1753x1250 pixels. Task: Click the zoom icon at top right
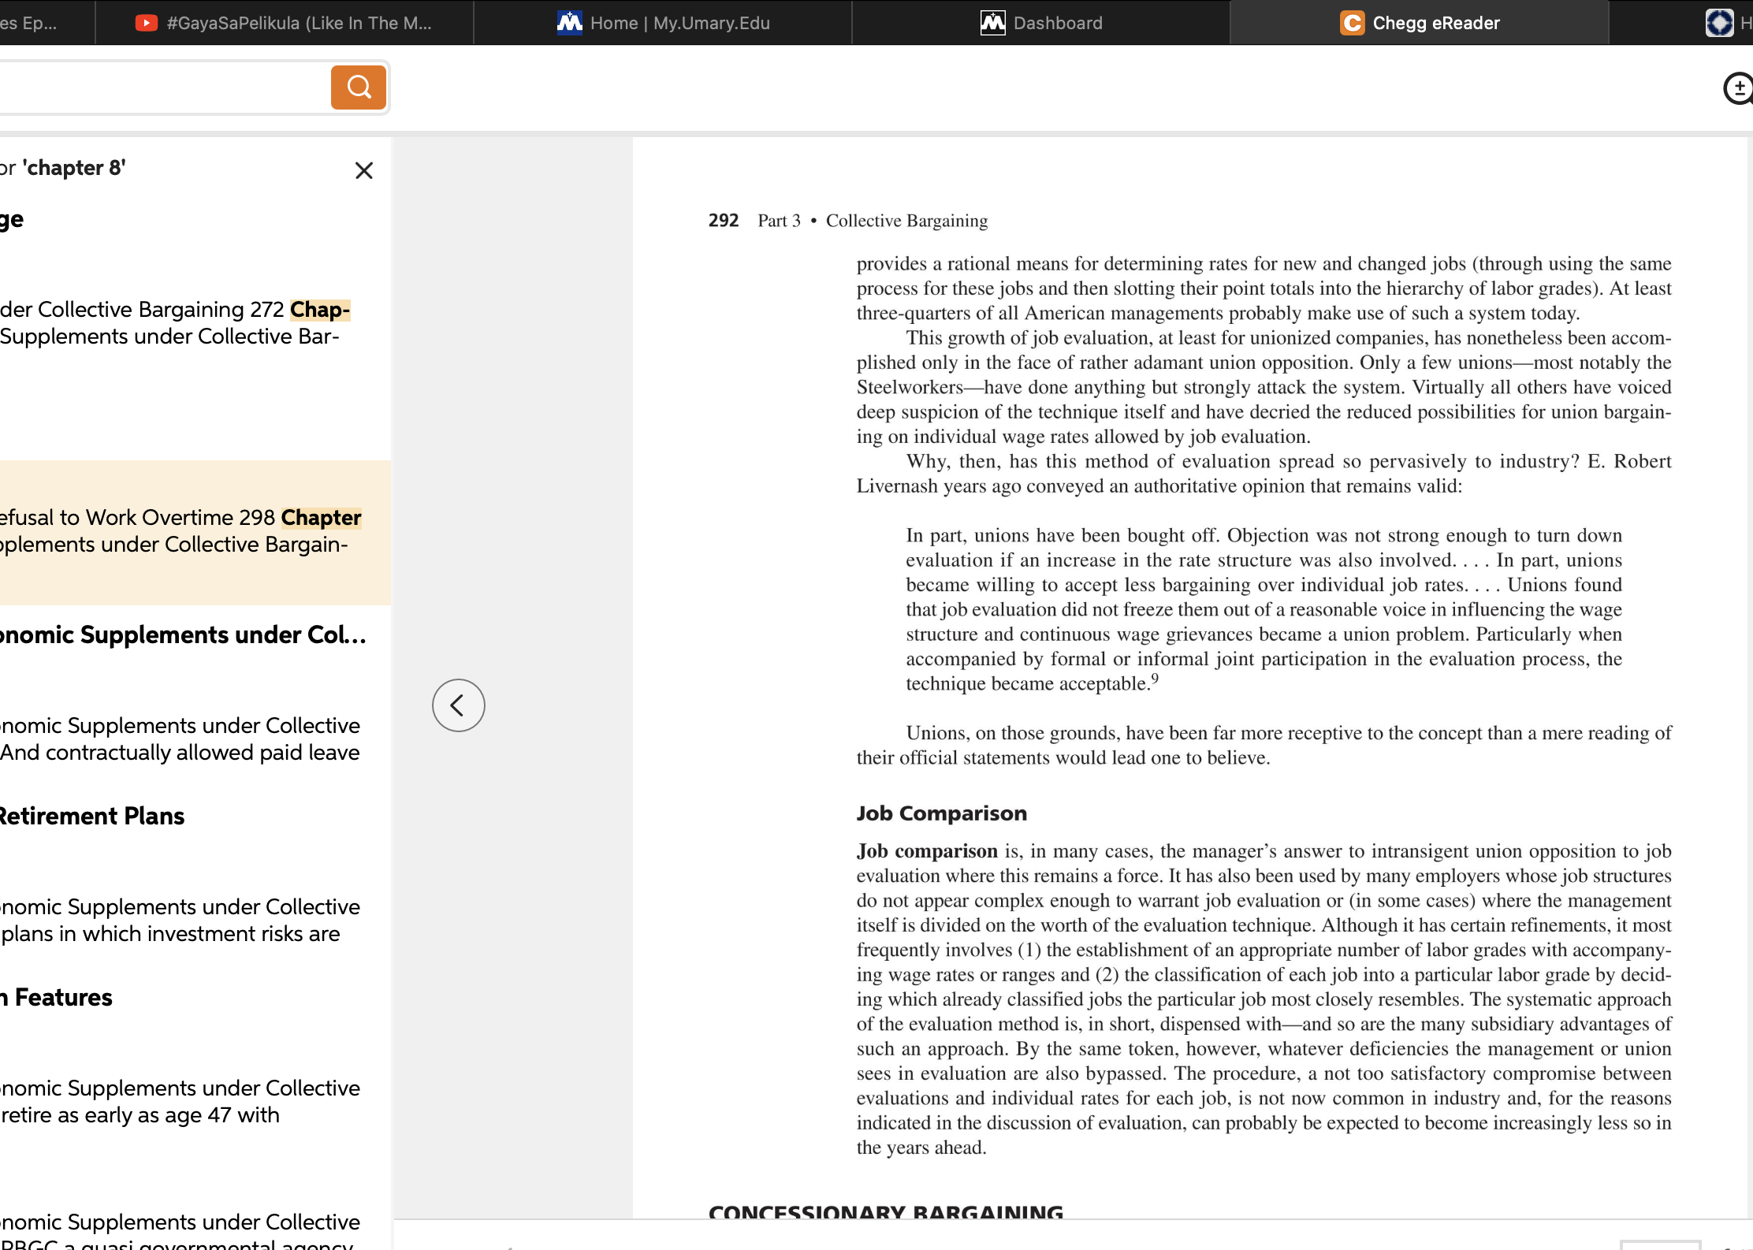click(x=1738, y=88)
